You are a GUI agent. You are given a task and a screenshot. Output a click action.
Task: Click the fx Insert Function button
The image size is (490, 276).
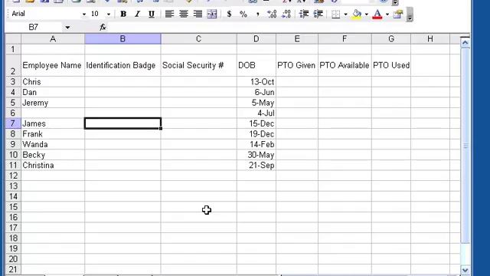[103, 28]
